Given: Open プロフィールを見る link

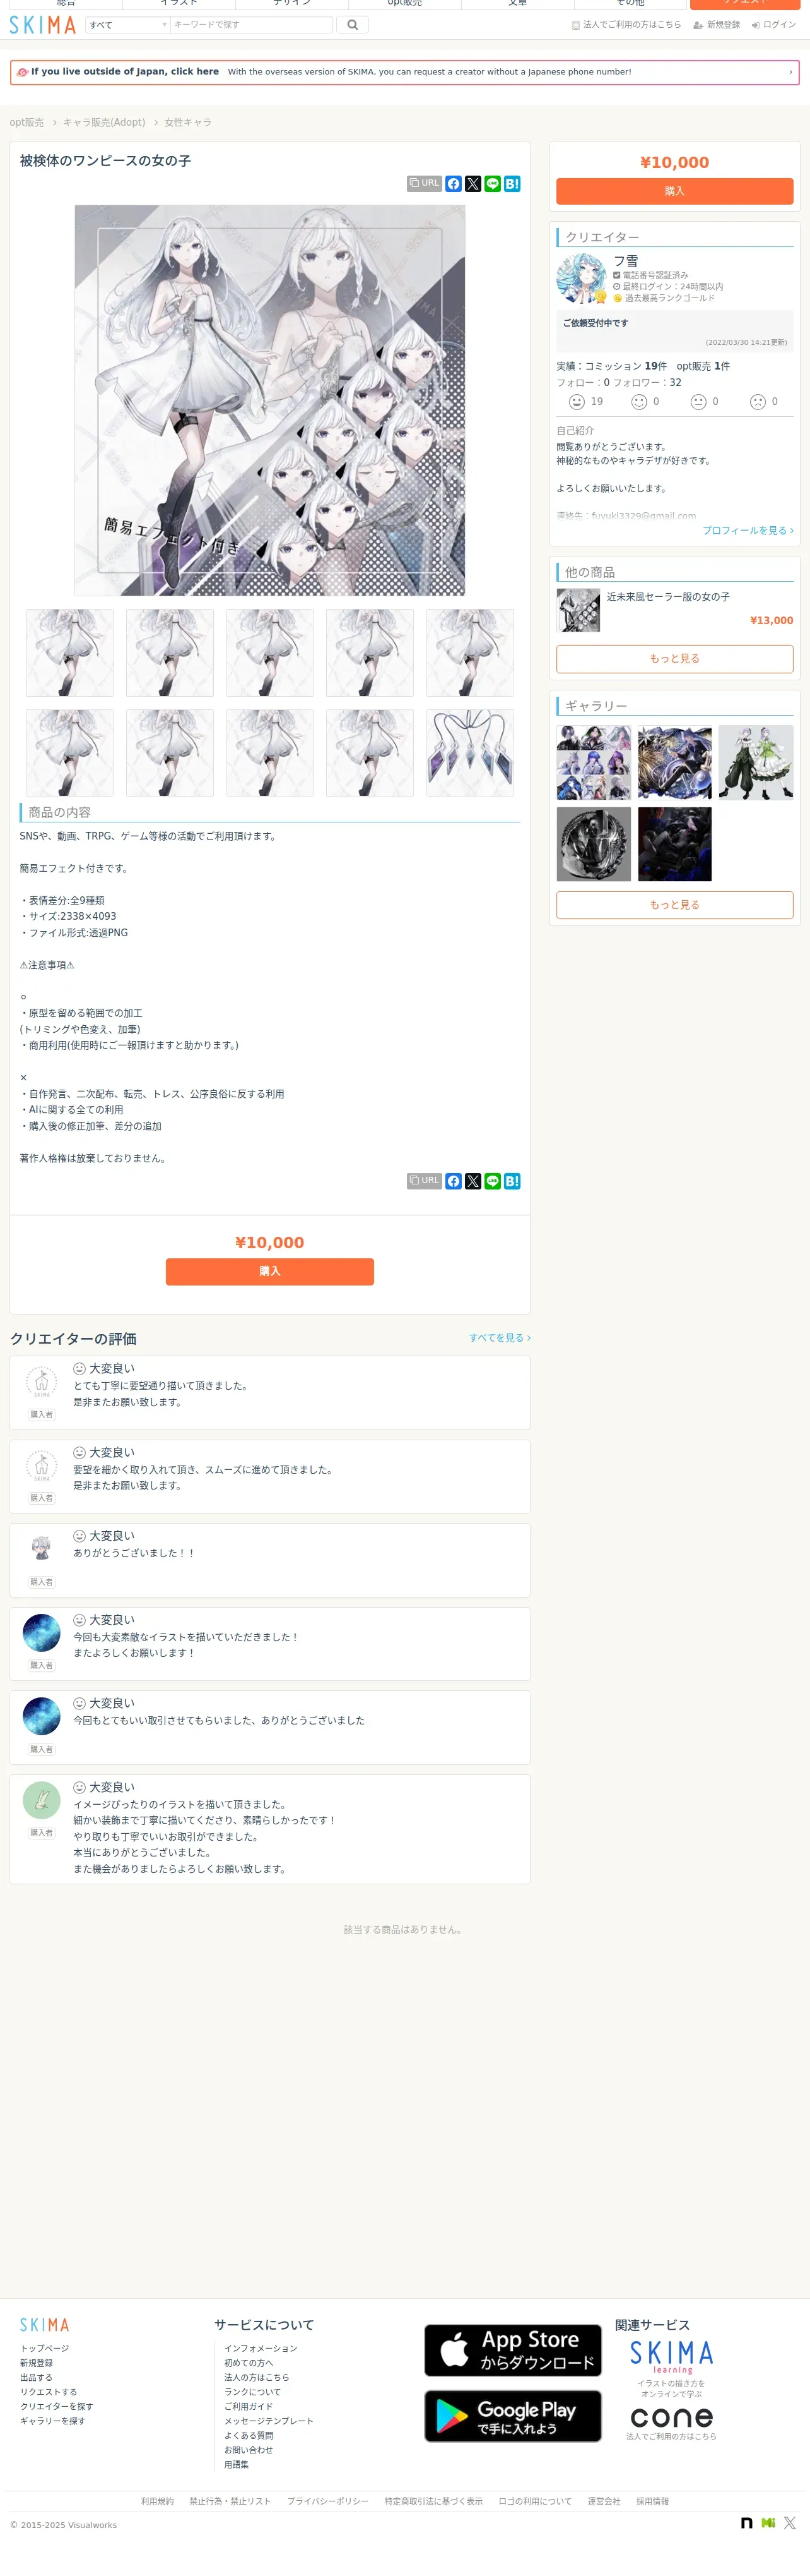Looking at the screenshot, I should click(747, 530).
